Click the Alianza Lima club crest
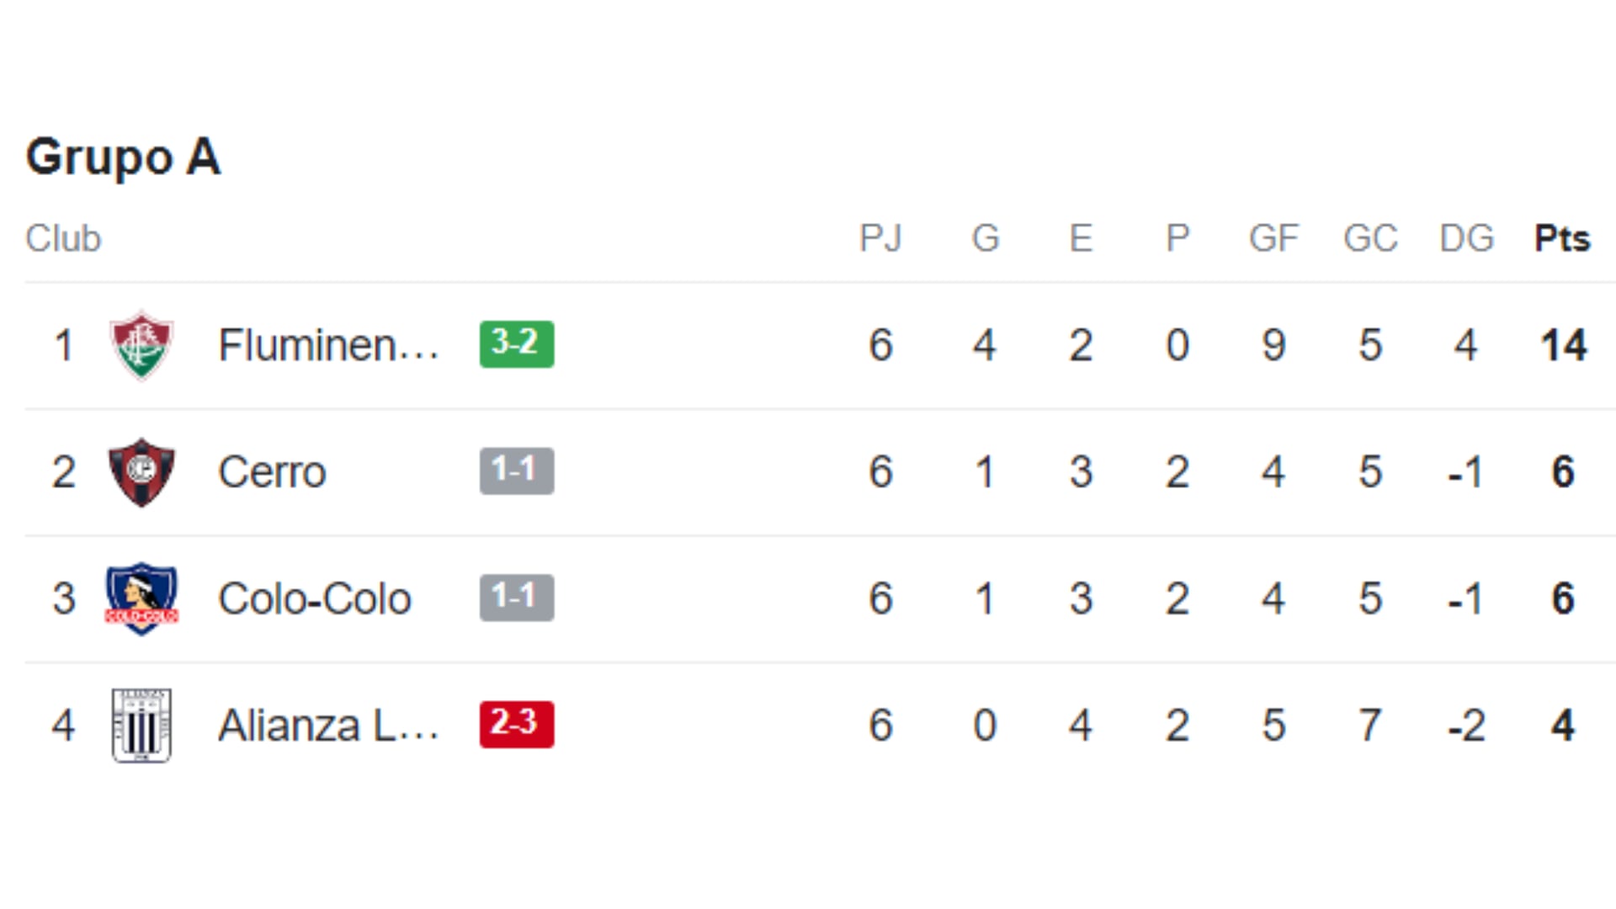1616x909 pixels. click(141, 726)
